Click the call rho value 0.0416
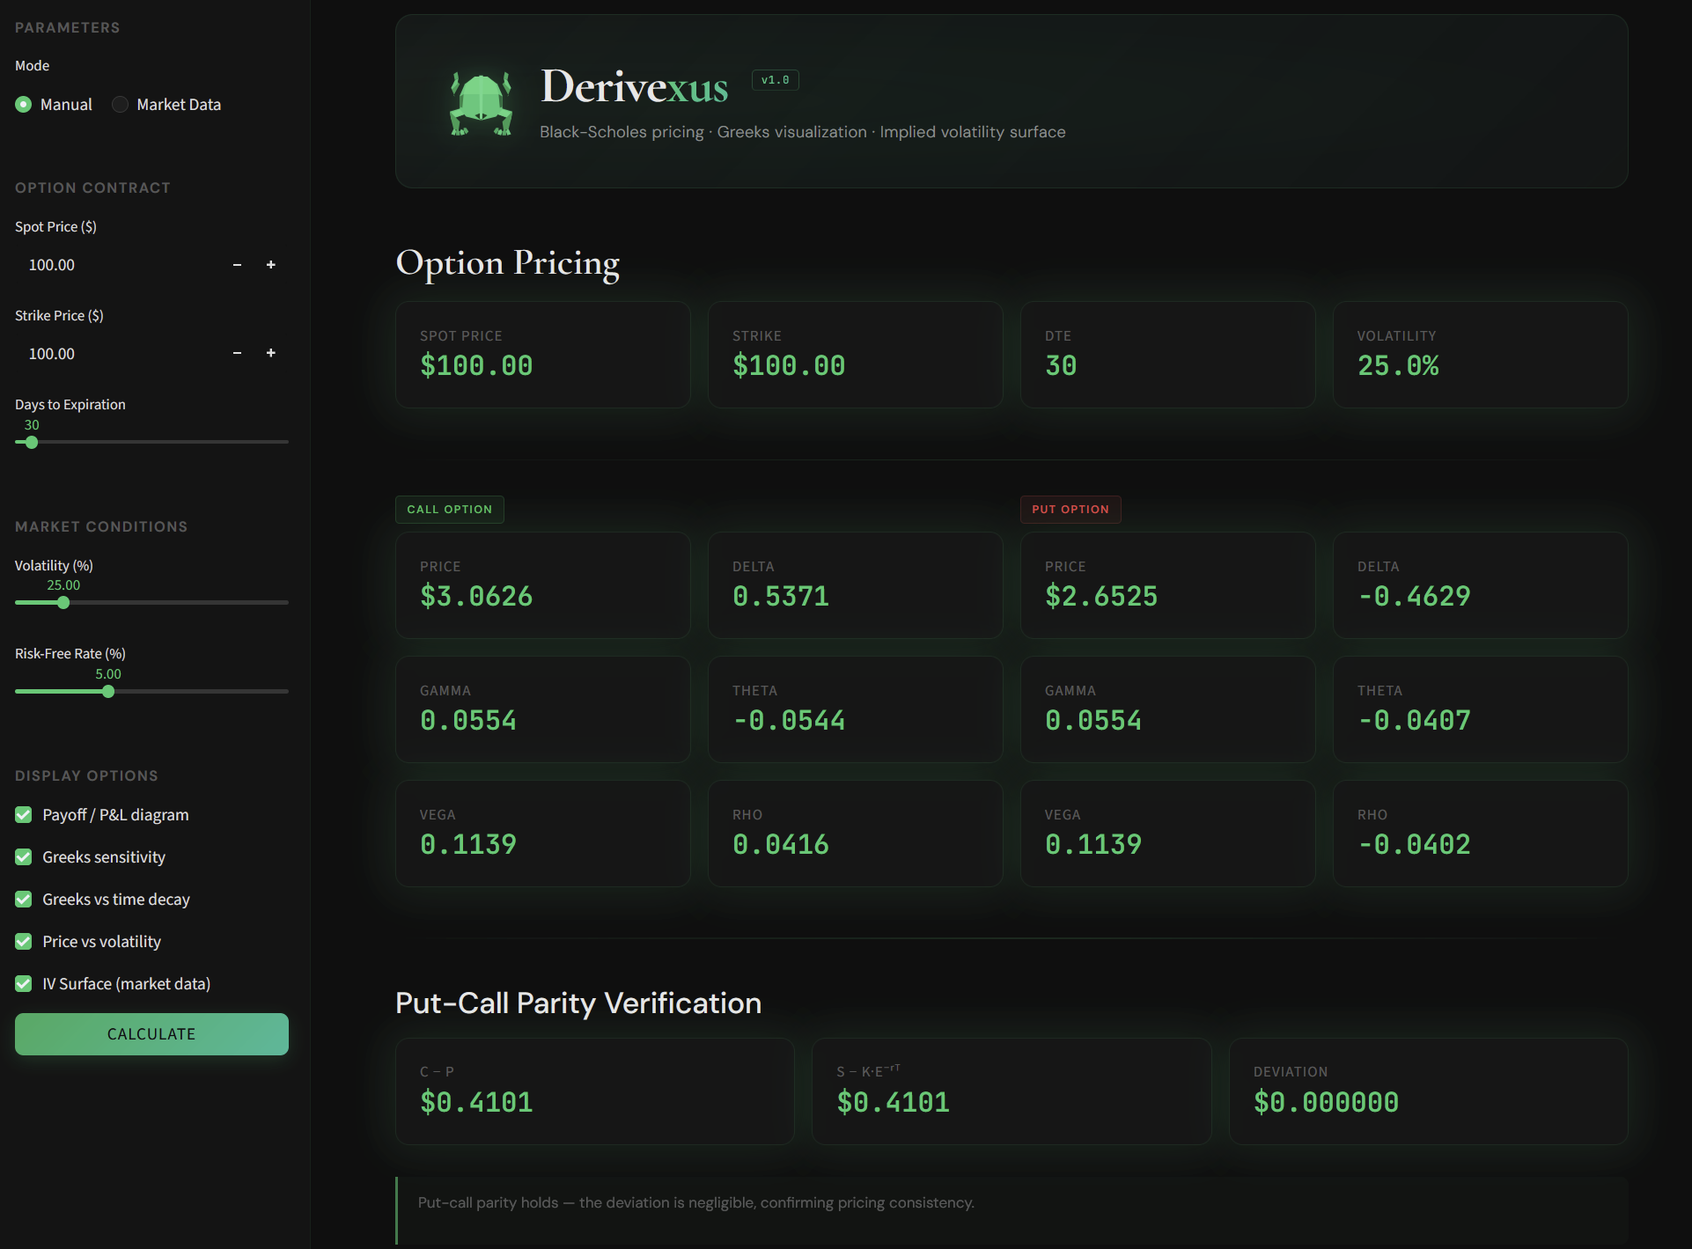1692x1249 pixels. tap(781, 844)
